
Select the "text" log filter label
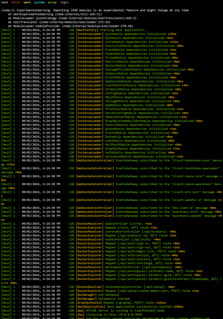pyautogui.click(x=5, y=3)
